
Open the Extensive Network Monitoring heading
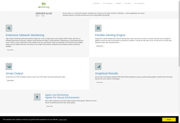25,35
